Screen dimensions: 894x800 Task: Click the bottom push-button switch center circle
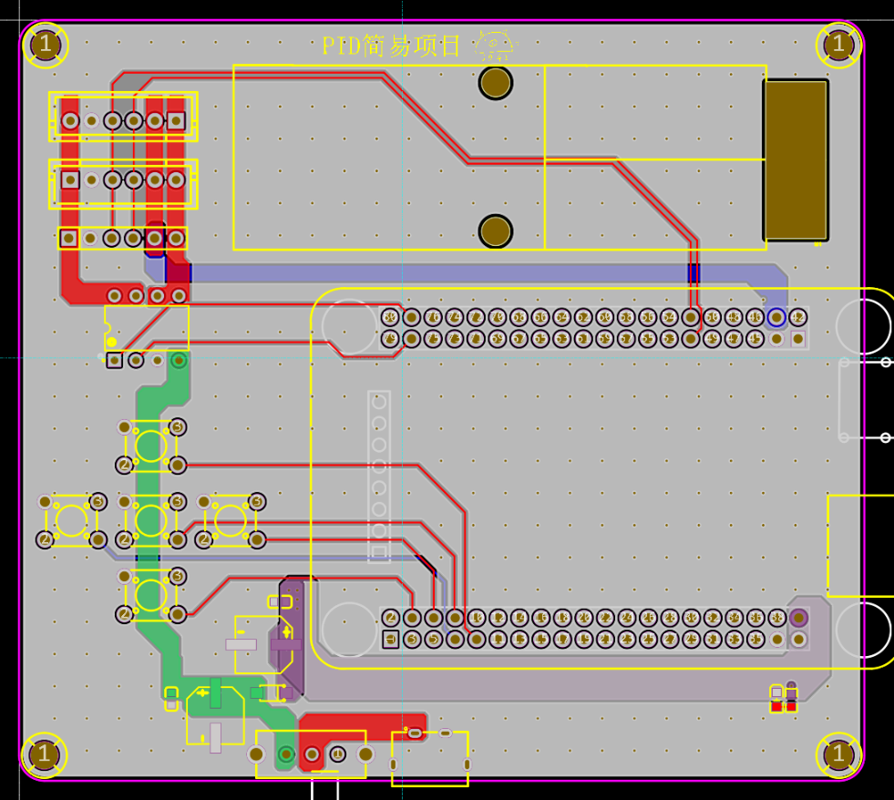(x=150, y=595)
